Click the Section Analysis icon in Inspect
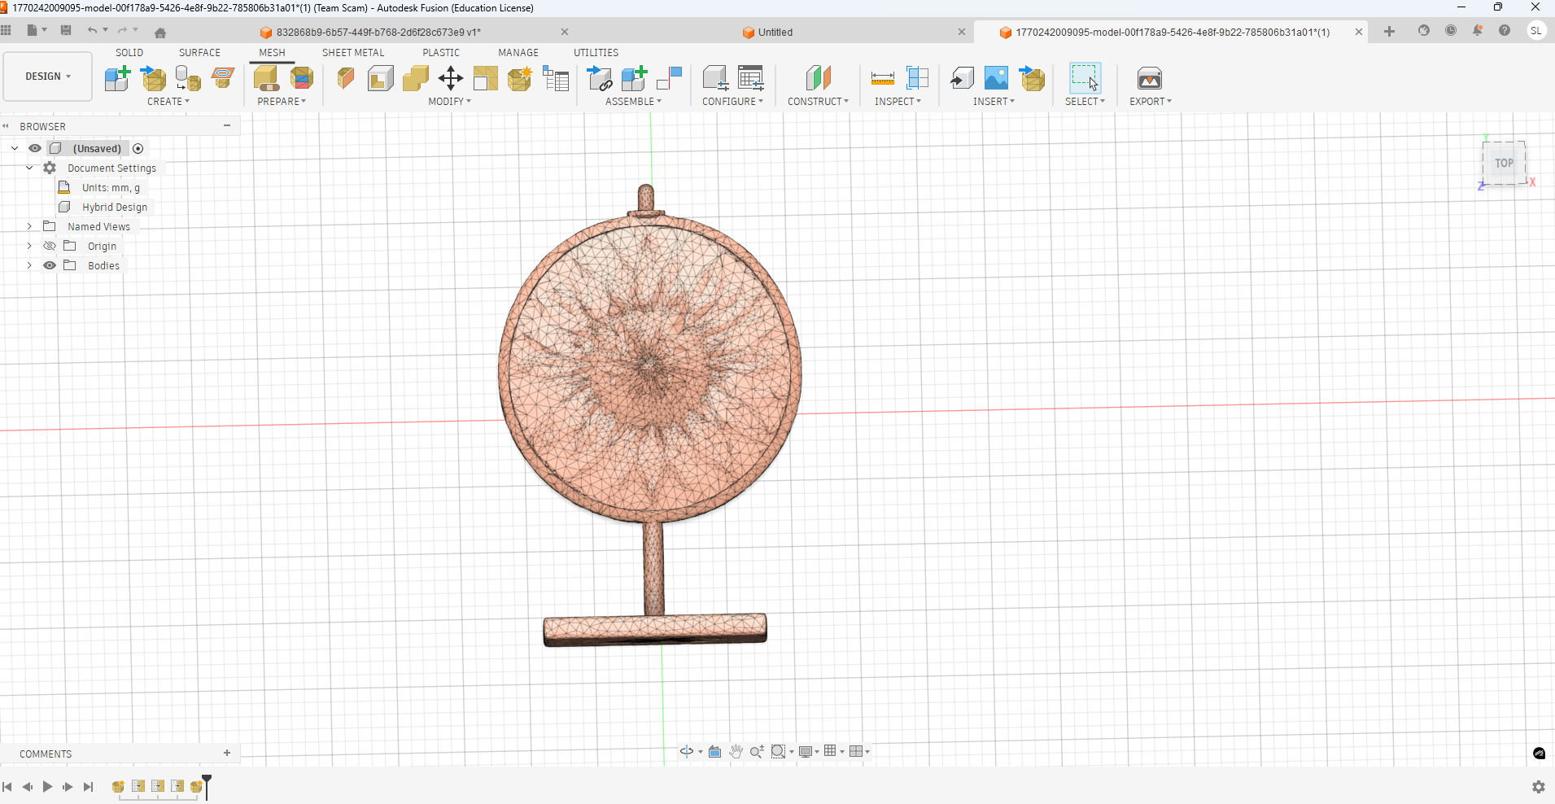 918,78
